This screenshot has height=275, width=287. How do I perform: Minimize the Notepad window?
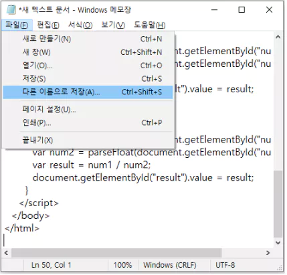pyautogui.click(x=214, y=10)
